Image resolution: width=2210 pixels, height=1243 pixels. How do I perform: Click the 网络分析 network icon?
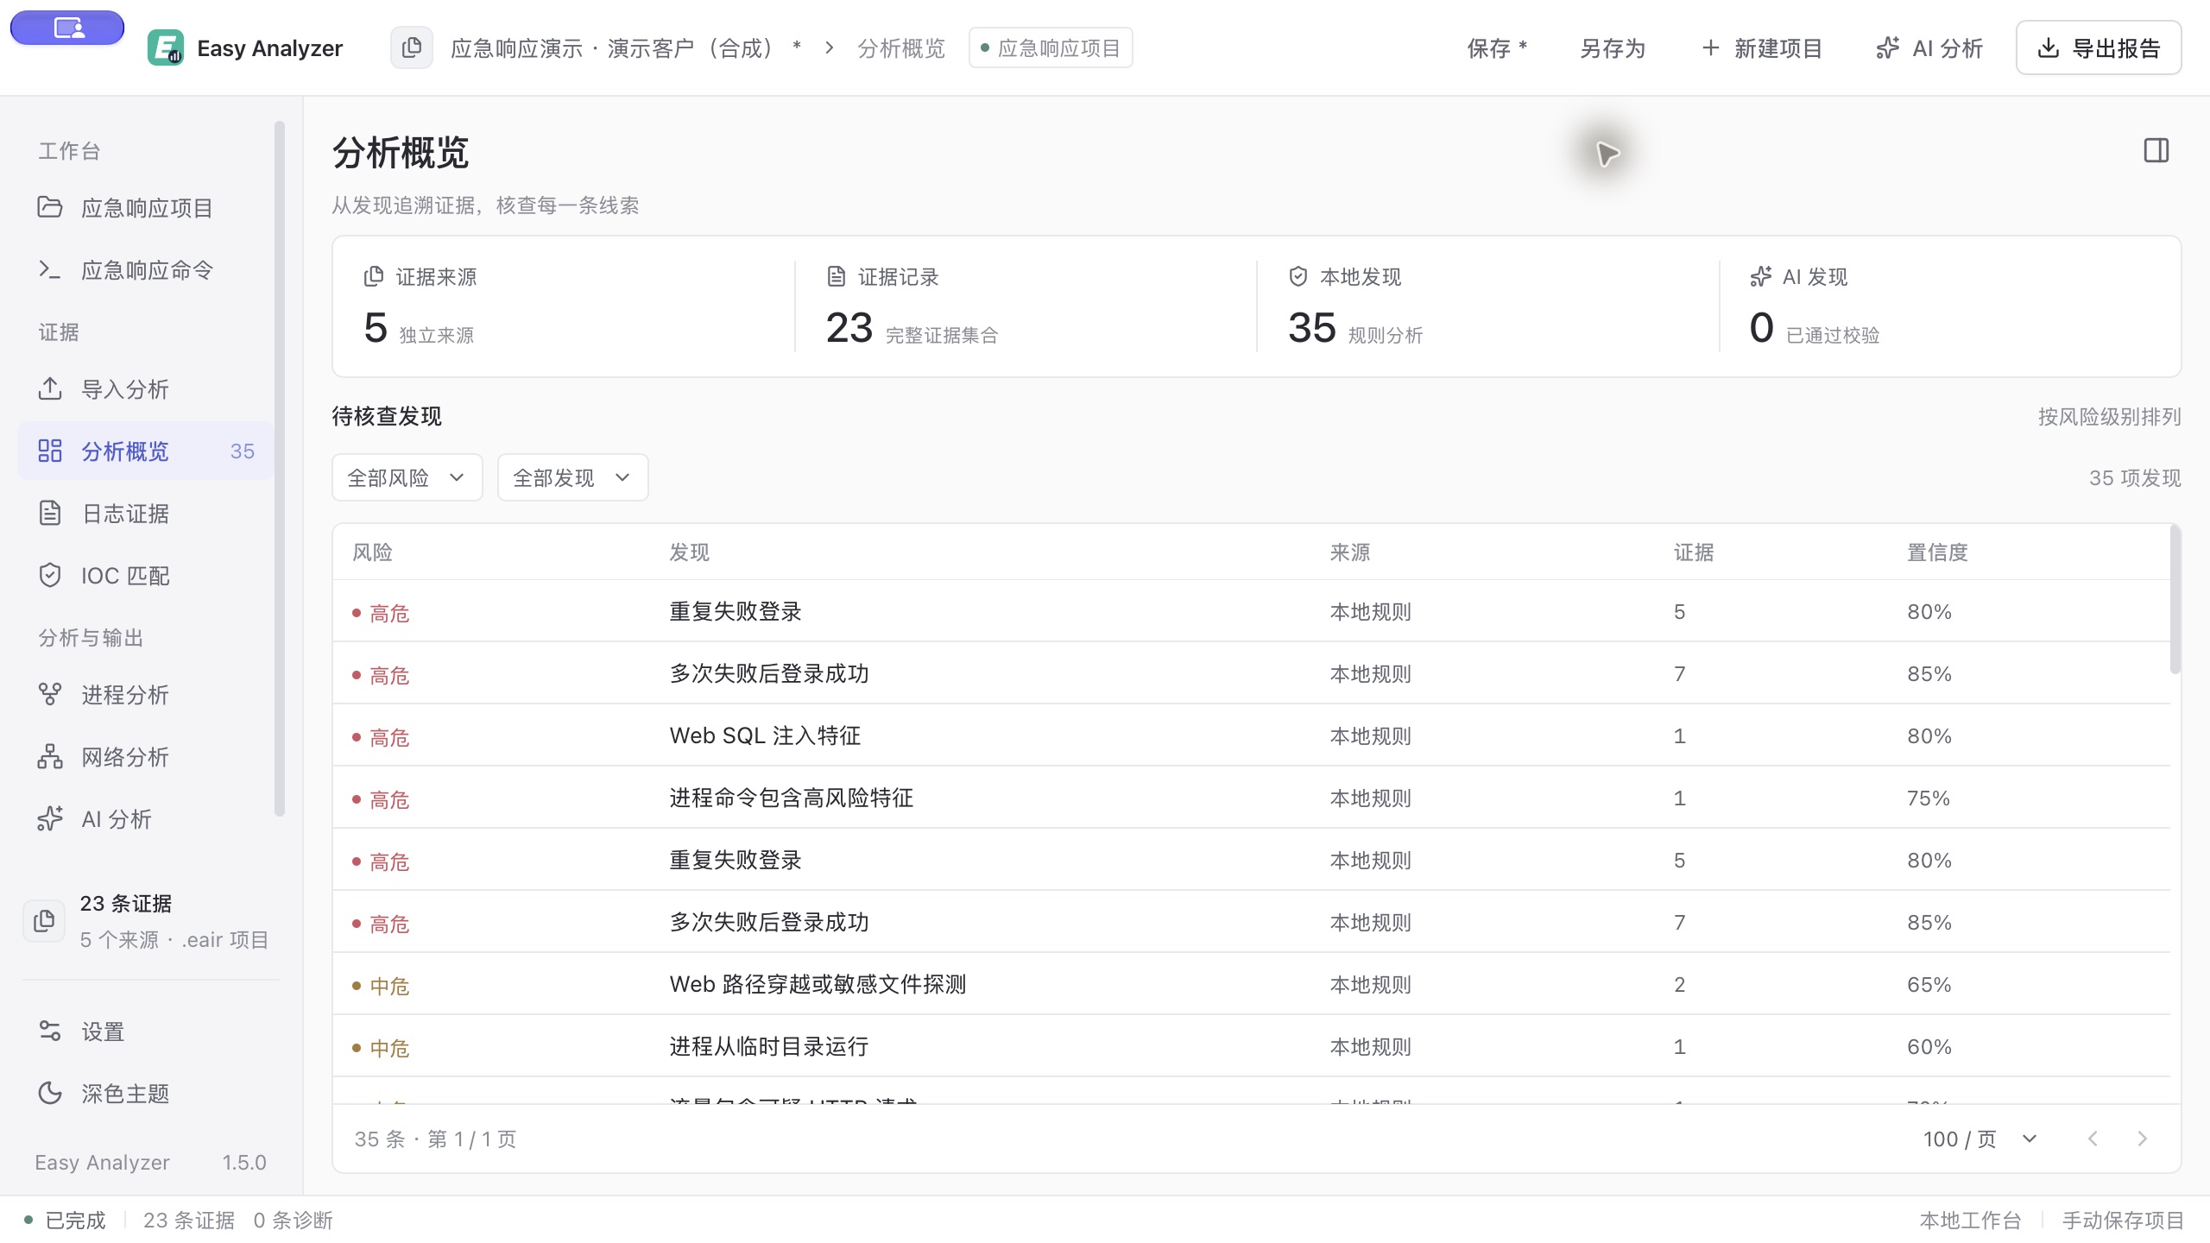(50, 756)
